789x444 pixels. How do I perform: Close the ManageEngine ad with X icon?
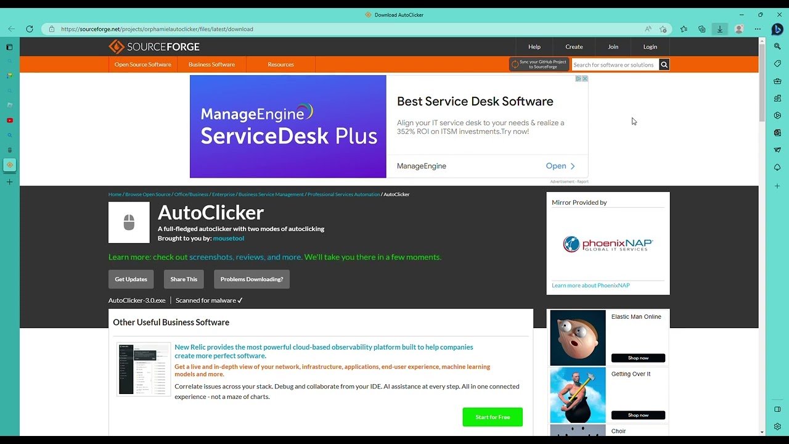pos(585,78)
